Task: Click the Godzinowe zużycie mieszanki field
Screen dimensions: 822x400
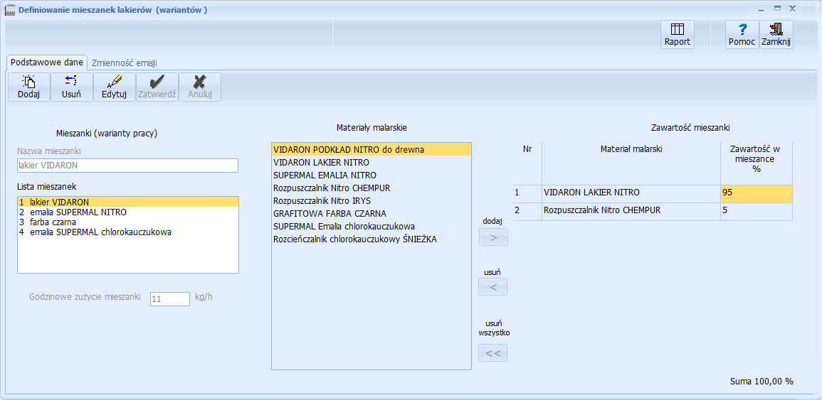Action: tap(170, 299)
